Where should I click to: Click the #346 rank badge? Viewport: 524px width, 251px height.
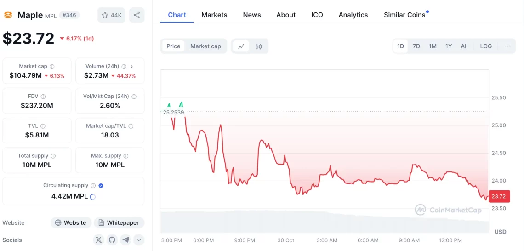(x=69, y=15)
